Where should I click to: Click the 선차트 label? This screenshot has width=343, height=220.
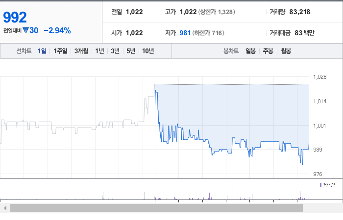24,51
